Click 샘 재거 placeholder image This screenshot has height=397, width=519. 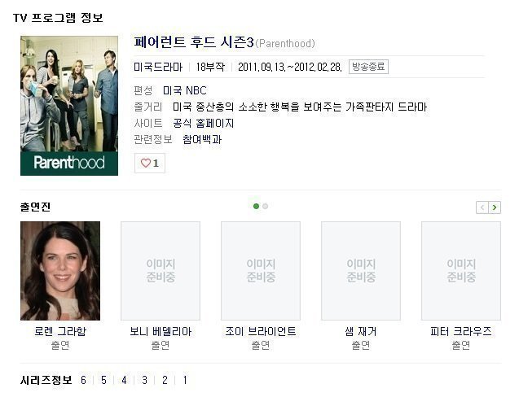(361, 271)
